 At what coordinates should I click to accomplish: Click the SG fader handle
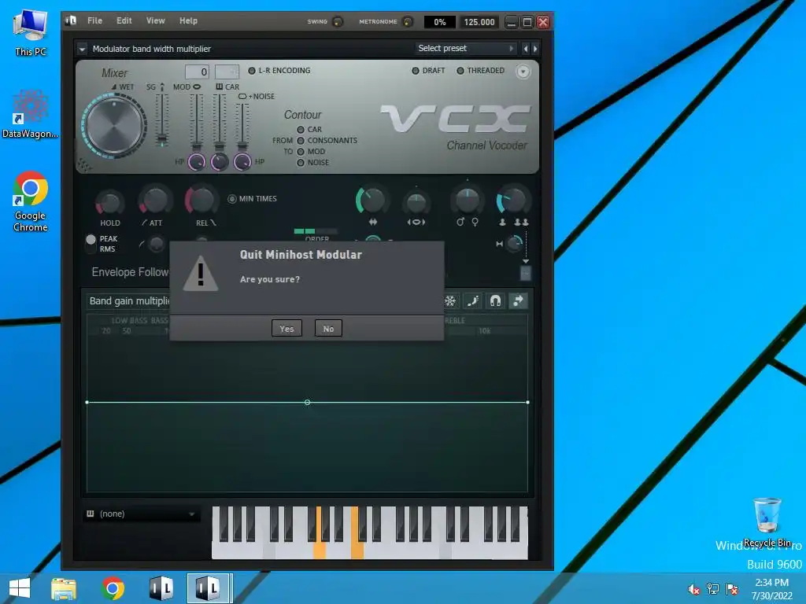tap(162, 139)
